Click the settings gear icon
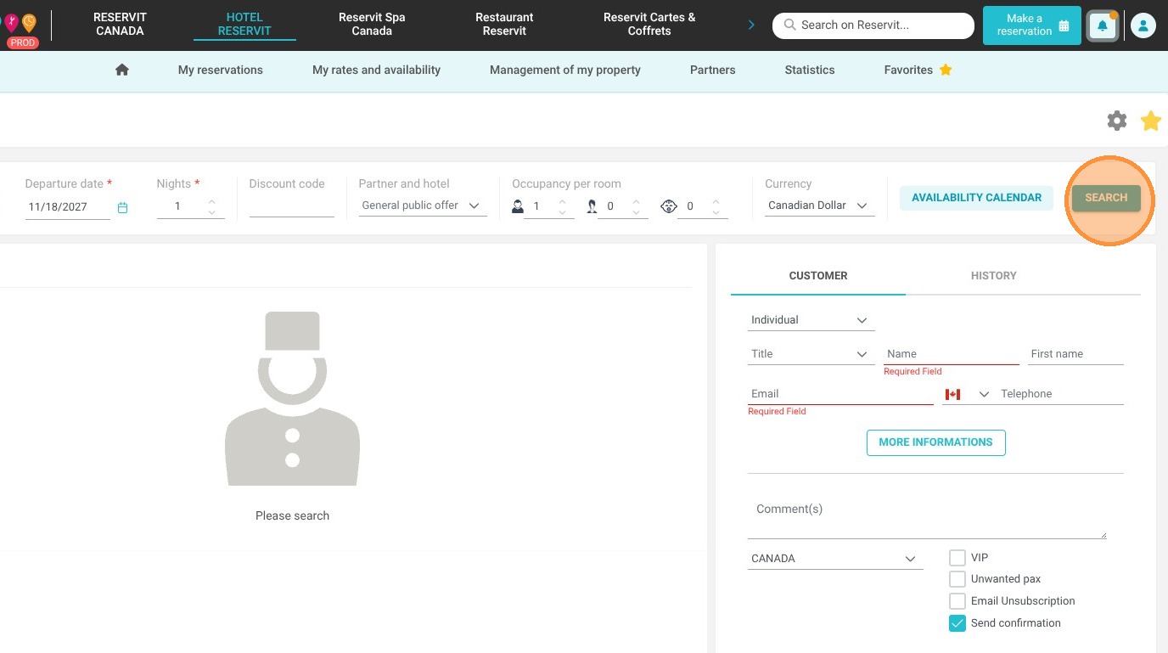 click(x=1117, y=121)
